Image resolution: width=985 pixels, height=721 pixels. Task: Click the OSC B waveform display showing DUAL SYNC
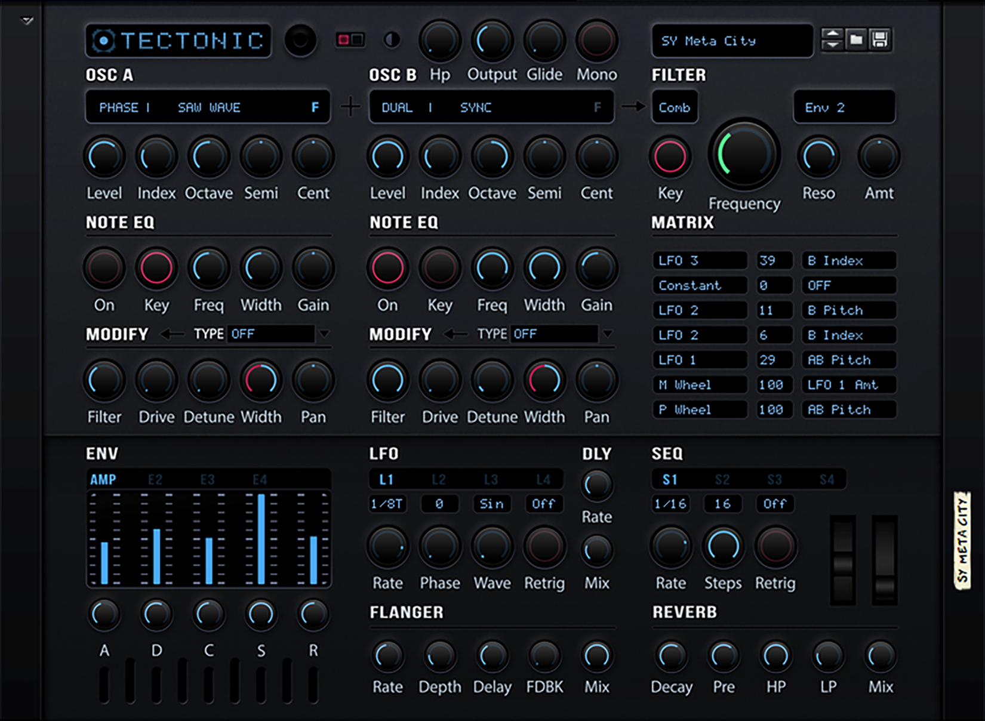[491, 107]
